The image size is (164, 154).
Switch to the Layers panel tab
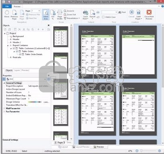point(17,70)
